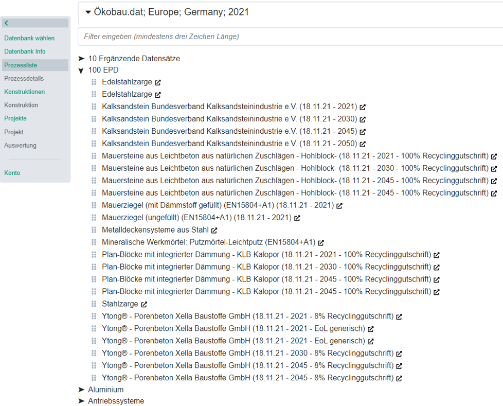Select Mineralische Werkmörtel Putzmörtel-Leichtputz entry

[x=209, y=242]
